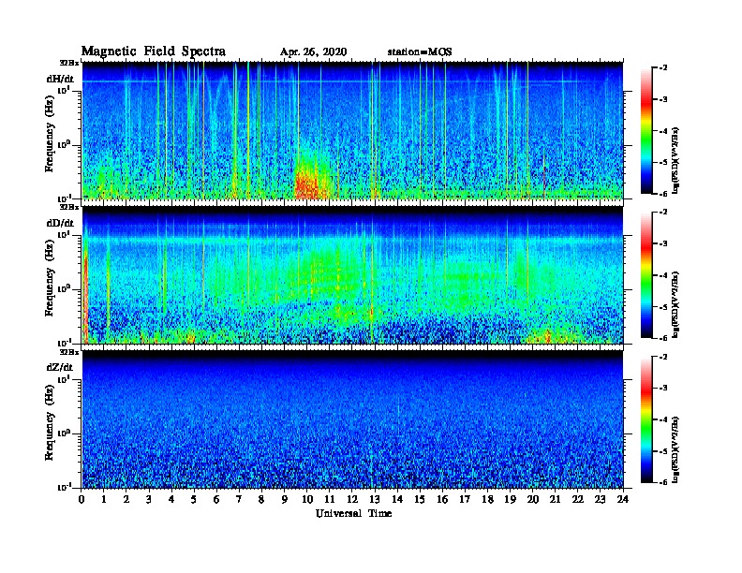Click the "Universal Time" axis title
This screenshot has height=573, width=742.
coord(353,513)
